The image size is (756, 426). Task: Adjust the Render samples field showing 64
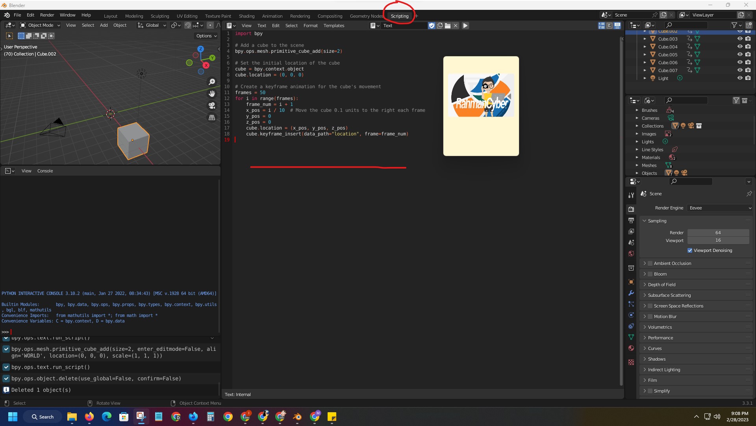718,233
